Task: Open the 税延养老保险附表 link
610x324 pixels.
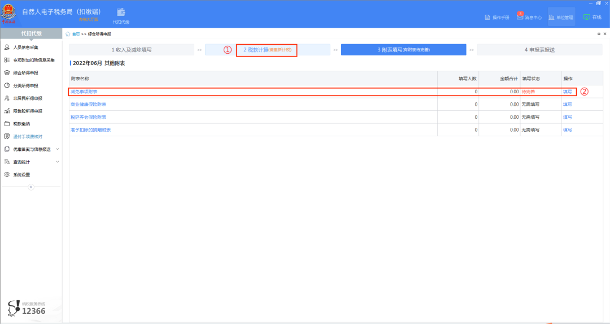Action: coord(88,117)
